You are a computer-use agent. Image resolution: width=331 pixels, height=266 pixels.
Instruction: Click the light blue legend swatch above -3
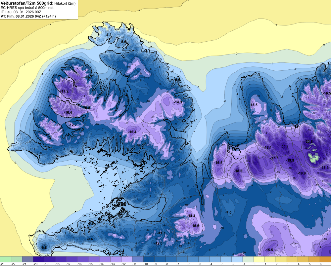point(226,259)
